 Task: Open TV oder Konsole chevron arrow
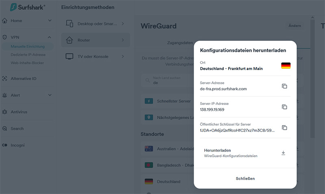123,56
